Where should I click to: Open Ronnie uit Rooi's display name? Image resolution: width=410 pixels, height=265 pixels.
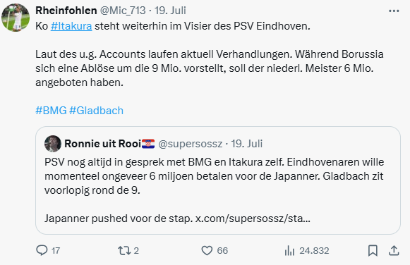point(102,144)
